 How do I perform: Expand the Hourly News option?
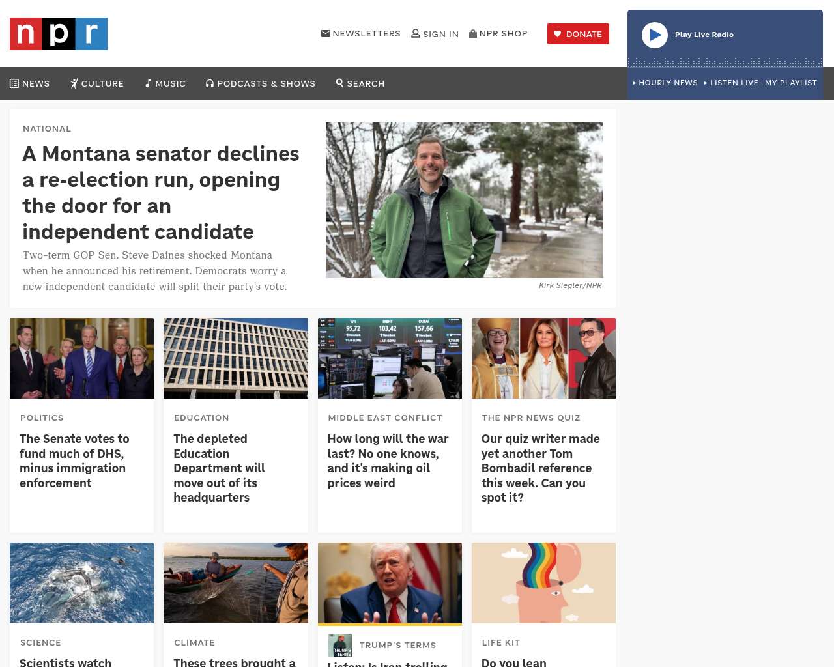(665, 83)
